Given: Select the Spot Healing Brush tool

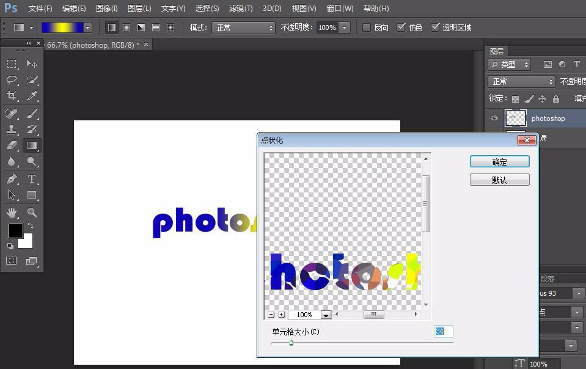Looking at the screenshot, I should click(12, 113).
